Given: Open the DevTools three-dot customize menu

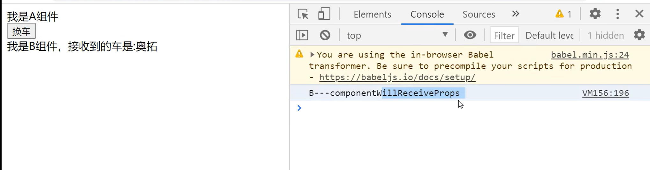Looking at the screenshot, I should (x=617, y=14).
